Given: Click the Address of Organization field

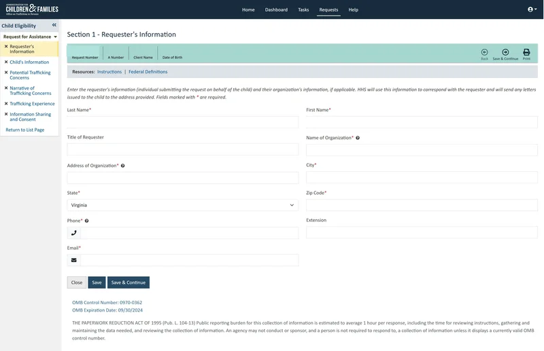Looking at the screenshot, I should 183,178.
